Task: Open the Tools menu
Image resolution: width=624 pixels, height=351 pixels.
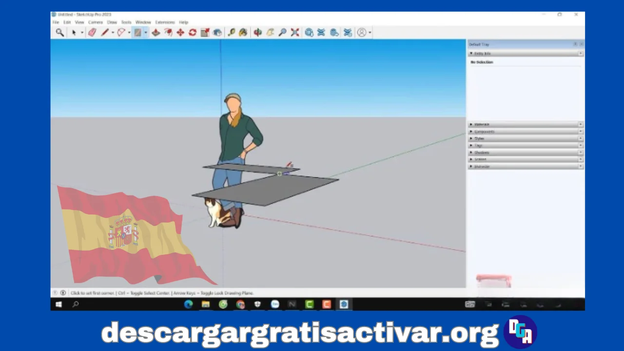Action: [x=126, y=22]
